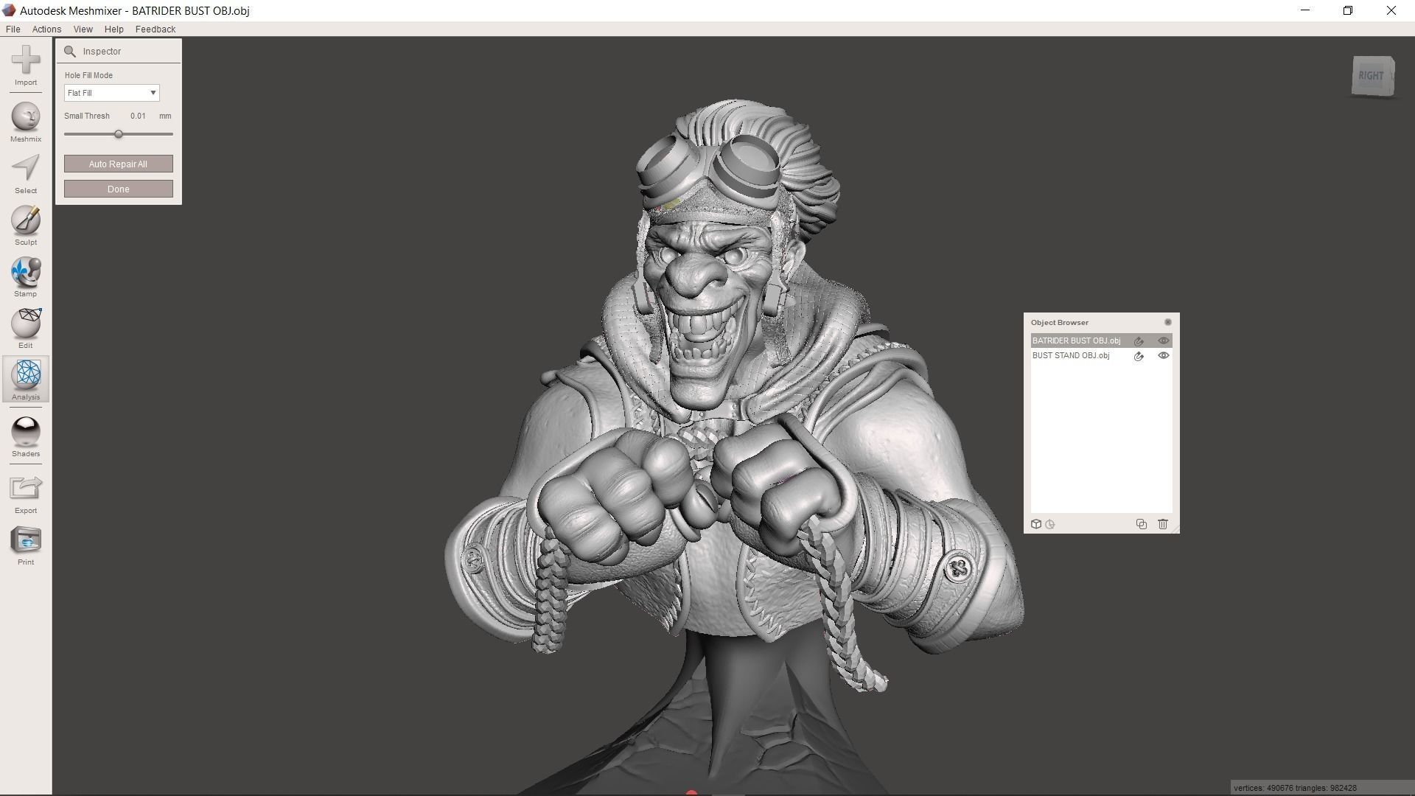Click the vertices and triangles status text

click(x=1295, y=788)
